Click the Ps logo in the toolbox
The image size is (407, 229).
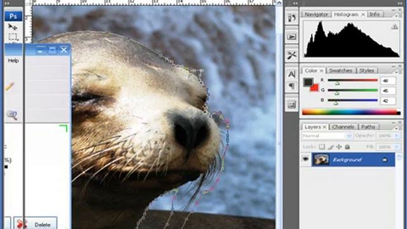tap(13, 17)
